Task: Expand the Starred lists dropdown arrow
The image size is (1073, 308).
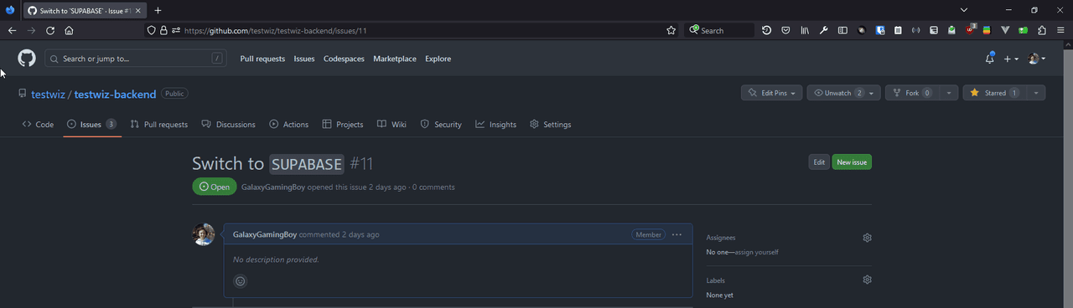Action: pos(1036,93)
